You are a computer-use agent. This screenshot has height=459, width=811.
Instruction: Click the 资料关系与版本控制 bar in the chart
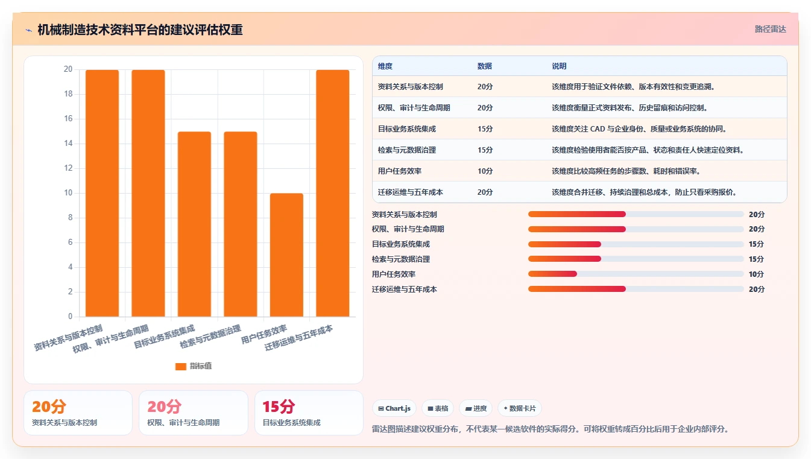103,193
